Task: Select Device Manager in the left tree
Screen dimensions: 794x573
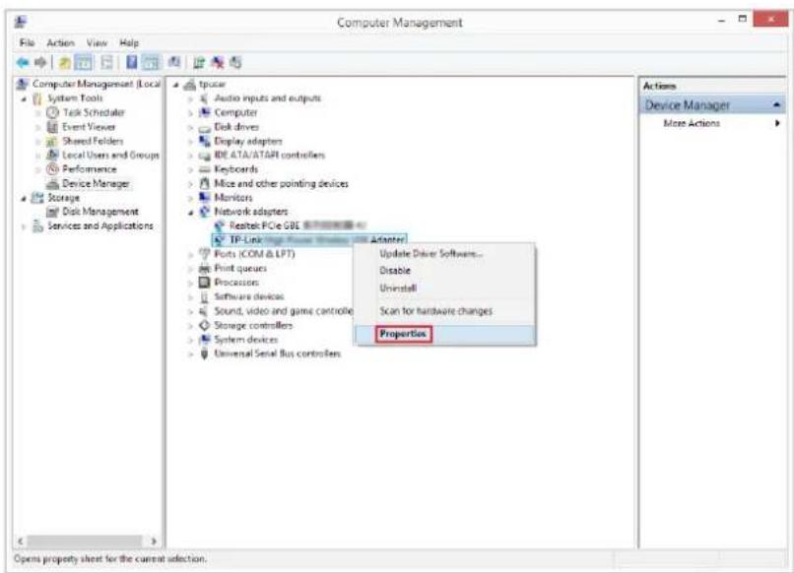Action: click(96, 183)
